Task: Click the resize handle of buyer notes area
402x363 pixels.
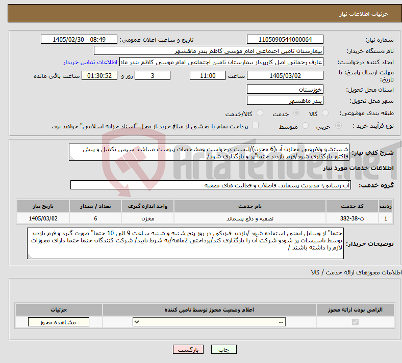Action: click(30, 256)
